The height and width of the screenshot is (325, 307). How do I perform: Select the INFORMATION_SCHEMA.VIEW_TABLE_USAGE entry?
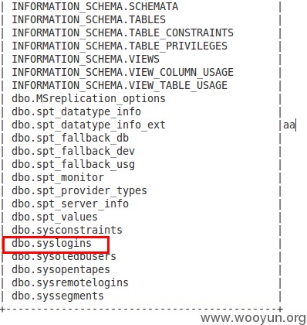pyautogui.click(x=120, y=85)
